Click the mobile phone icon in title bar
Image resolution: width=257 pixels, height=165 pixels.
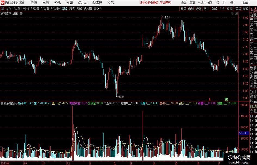click(224, 3)
